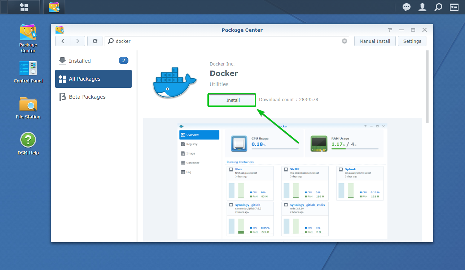
Task: Open the File Station desktop shortcut
Action: [28, 108]
